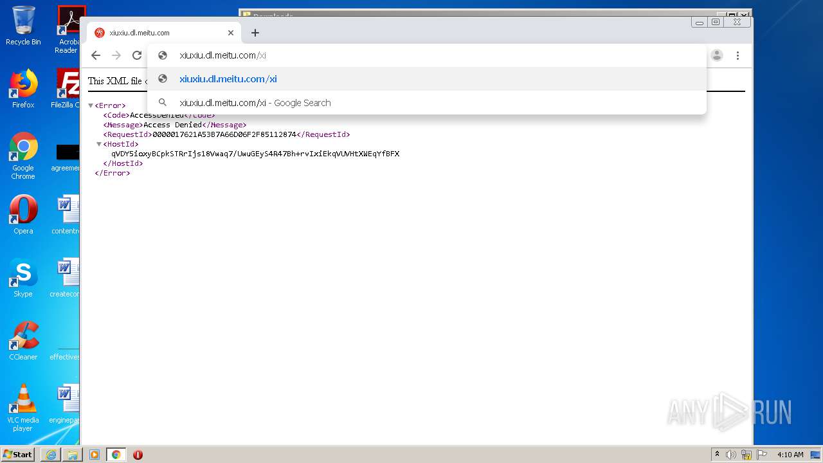Open the enginepa Word document icon
The image size is (823, 463).
(66, 404)
